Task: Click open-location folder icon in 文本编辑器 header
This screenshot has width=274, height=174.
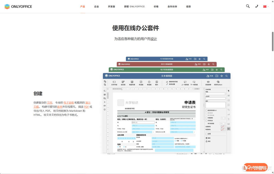Action: [217, 76]
